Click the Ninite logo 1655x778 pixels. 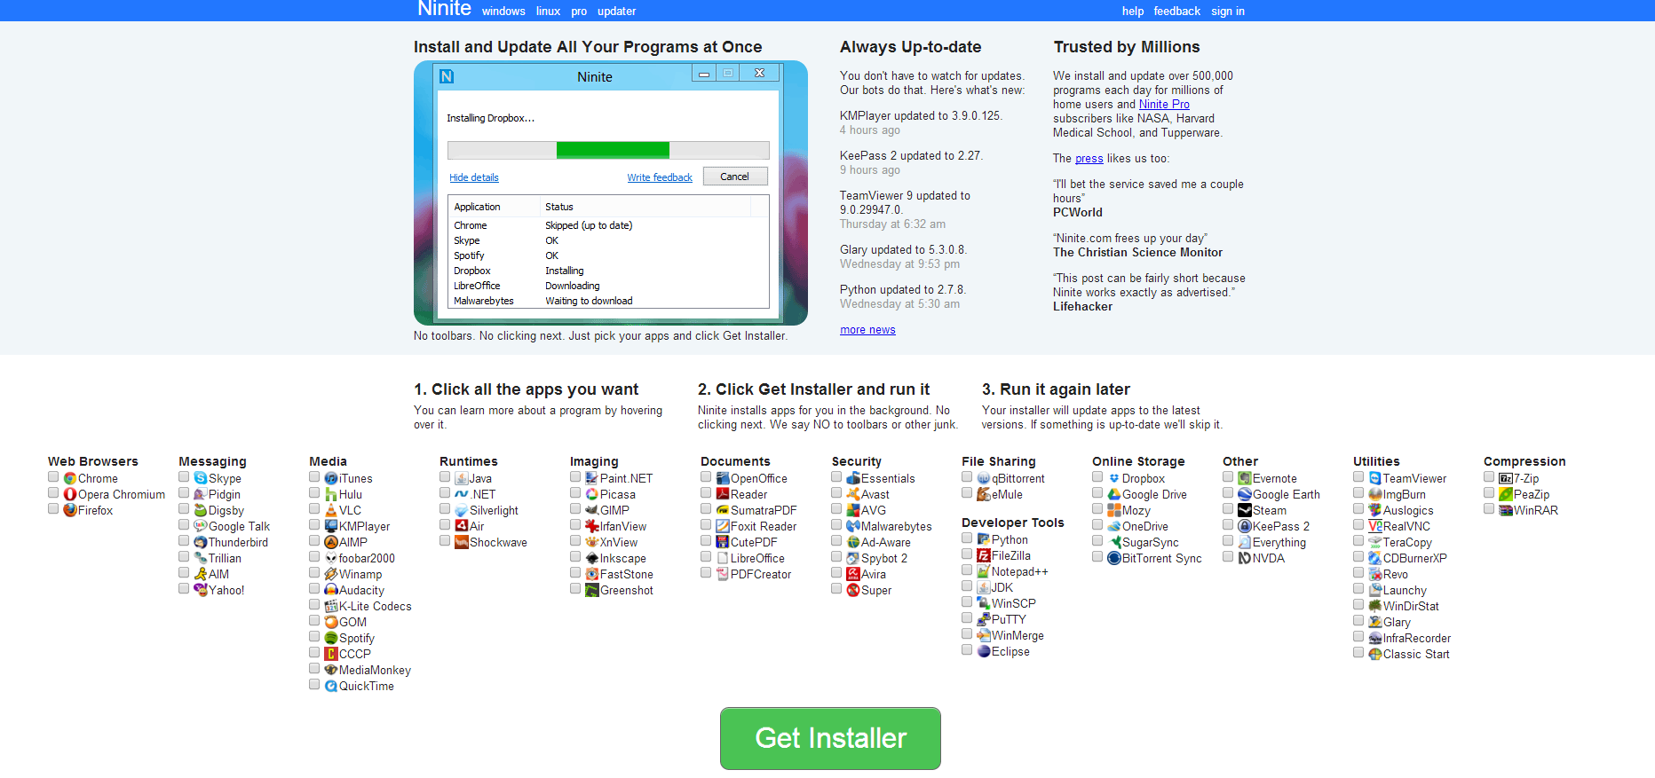pos(444,10)
